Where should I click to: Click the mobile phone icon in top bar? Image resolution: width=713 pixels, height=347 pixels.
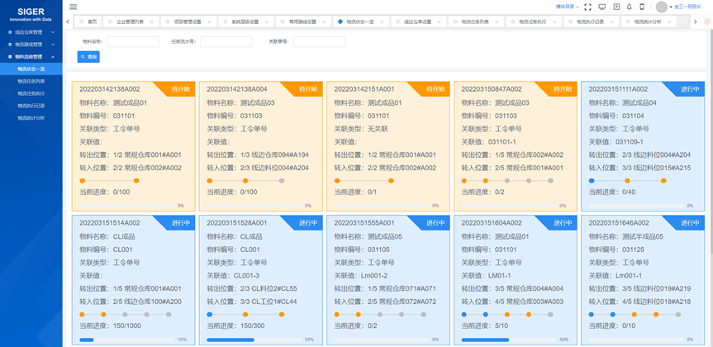(x=642, y=7)
